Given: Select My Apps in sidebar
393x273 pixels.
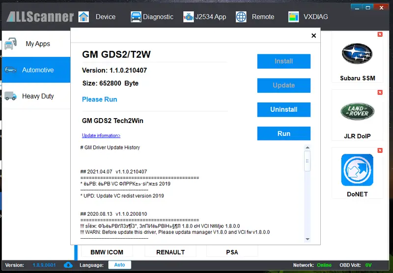Looking at the screenshot, I should [36, 44].
